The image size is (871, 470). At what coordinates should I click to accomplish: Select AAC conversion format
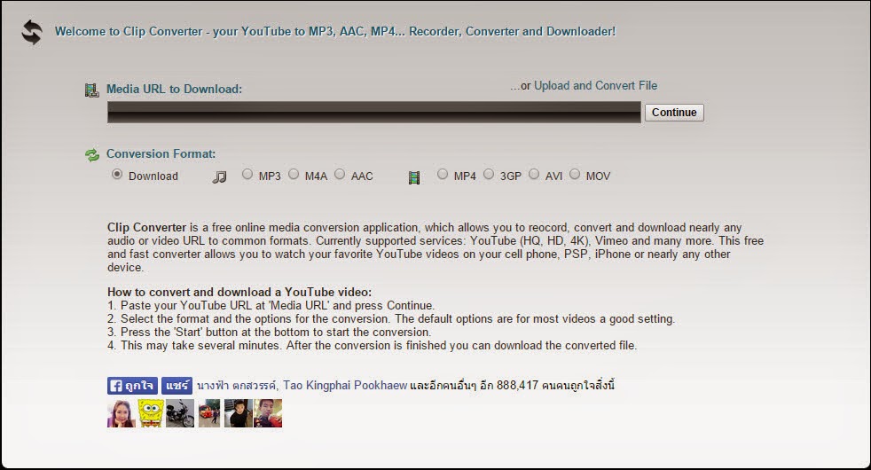coord(340,175)
